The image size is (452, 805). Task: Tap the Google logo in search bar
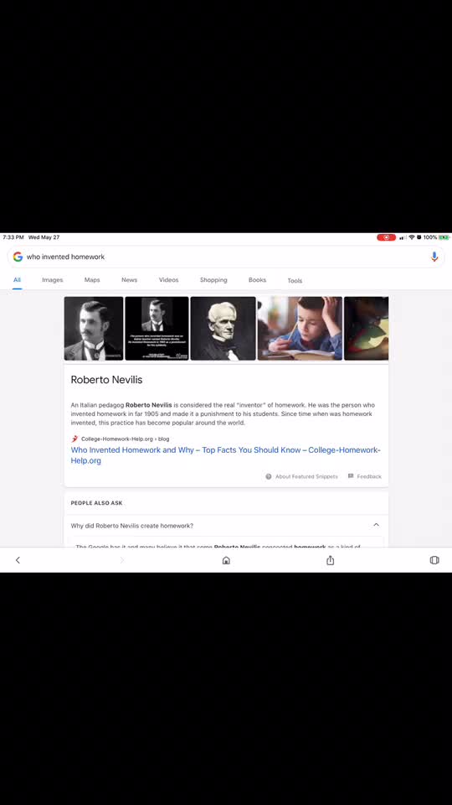click(18, 257)
